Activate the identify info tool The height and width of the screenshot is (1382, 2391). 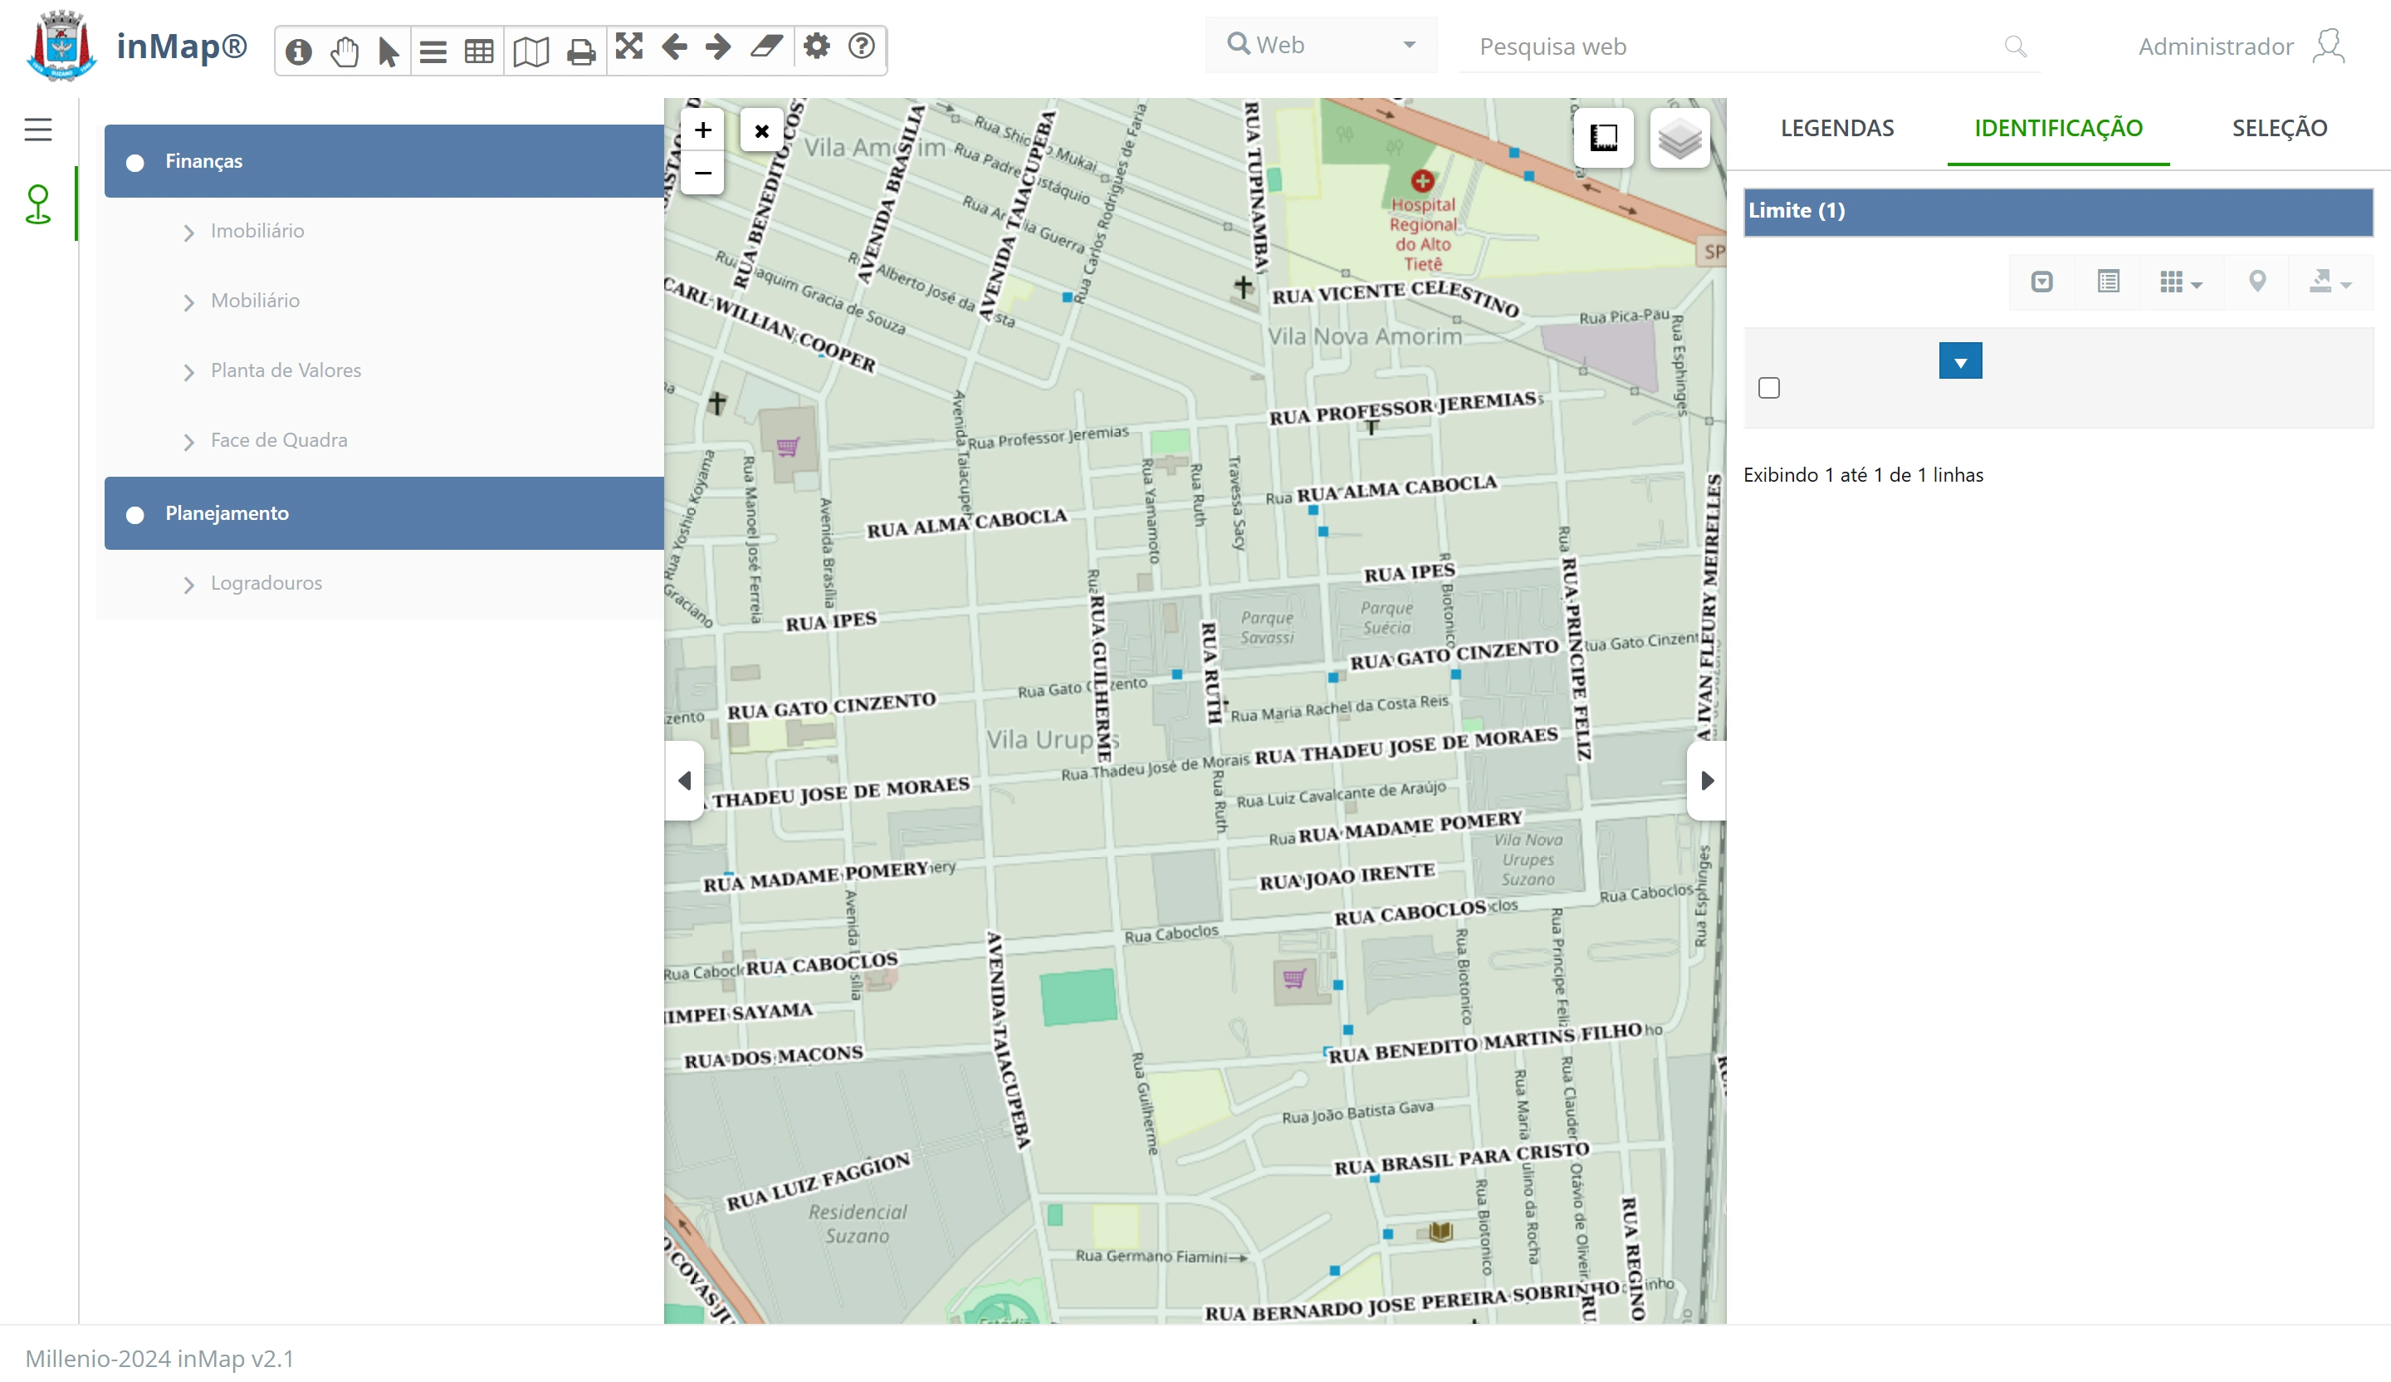[298, 51]
